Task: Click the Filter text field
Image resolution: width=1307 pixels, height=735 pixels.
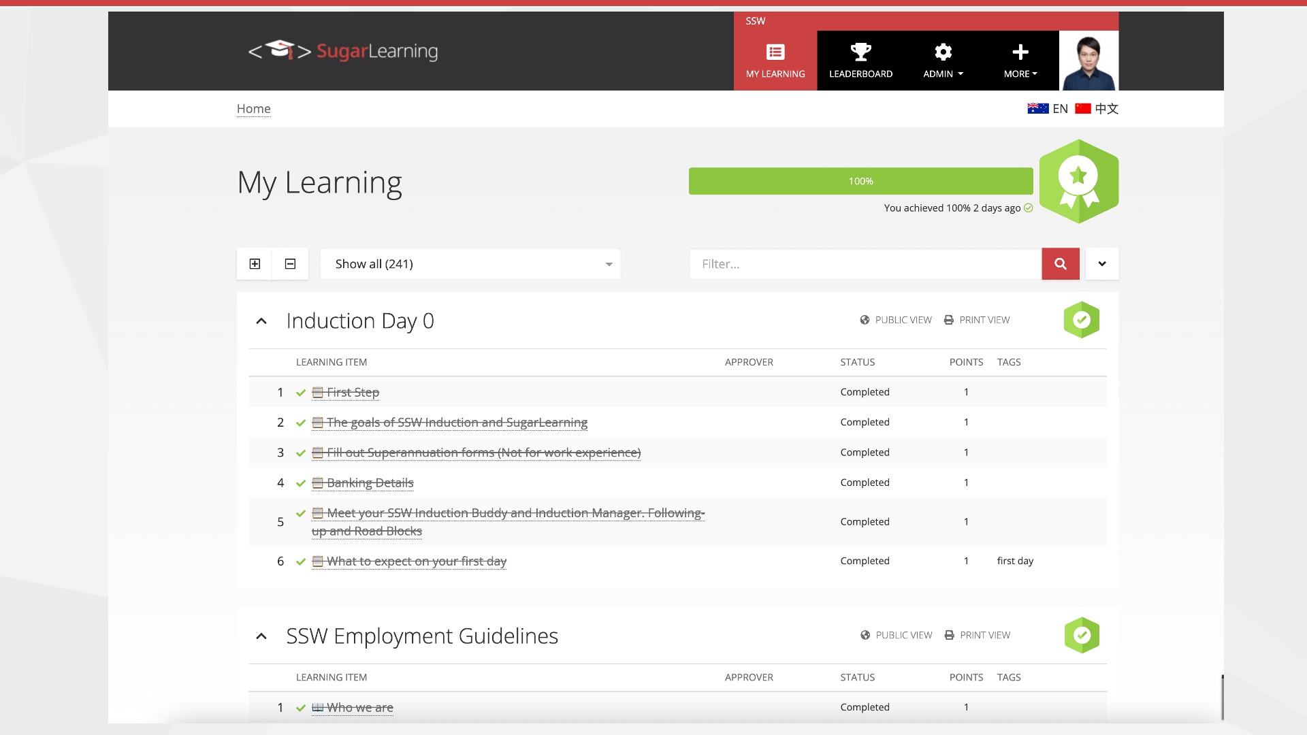Action: [865, 264]
